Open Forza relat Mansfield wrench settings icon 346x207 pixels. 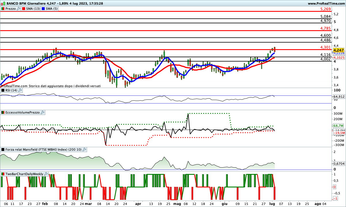pyautogui.click(x=84, y=149)
